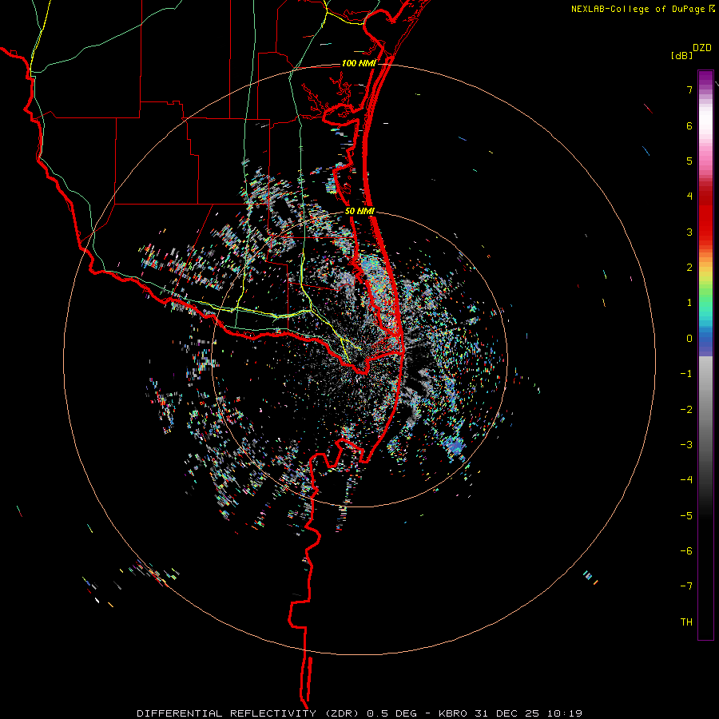Screen dimensions: 719x719
Task: Select the "6" tick label on the color scale
Action: click(689, 125)
